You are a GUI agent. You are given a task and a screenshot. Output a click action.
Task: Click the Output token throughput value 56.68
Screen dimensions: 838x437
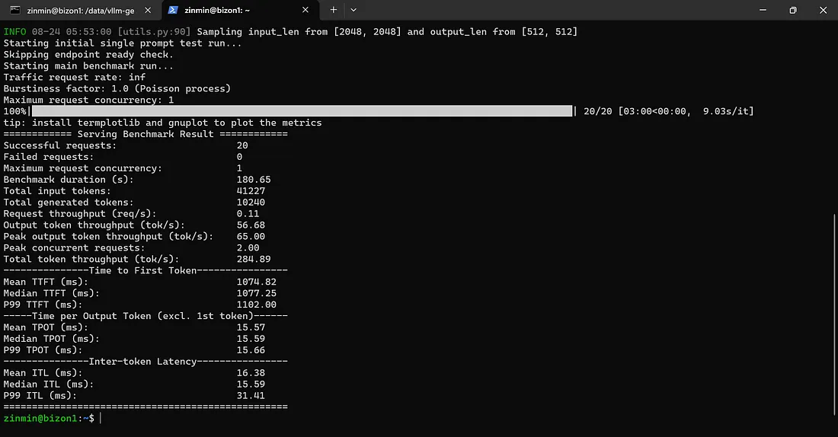[251, 225]
